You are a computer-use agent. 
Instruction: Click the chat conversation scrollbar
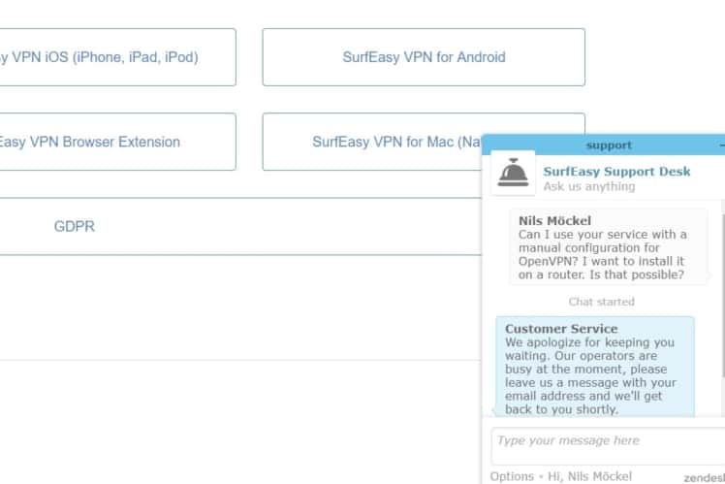click(723, 307)
